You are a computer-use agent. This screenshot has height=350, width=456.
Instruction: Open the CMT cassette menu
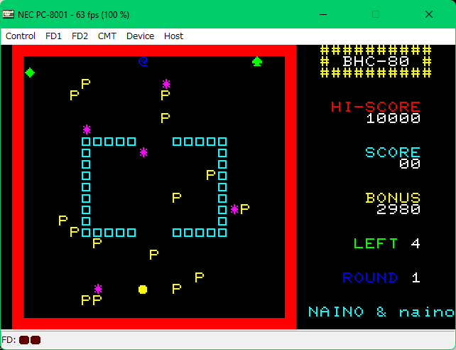(x=107, y=36)
